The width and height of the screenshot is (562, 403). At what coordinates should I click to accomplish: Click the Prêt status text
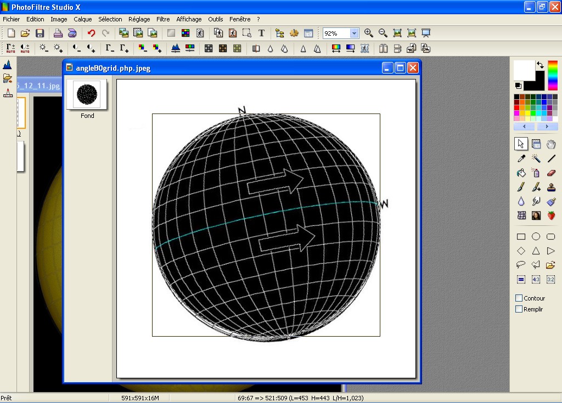click(6, 398)
